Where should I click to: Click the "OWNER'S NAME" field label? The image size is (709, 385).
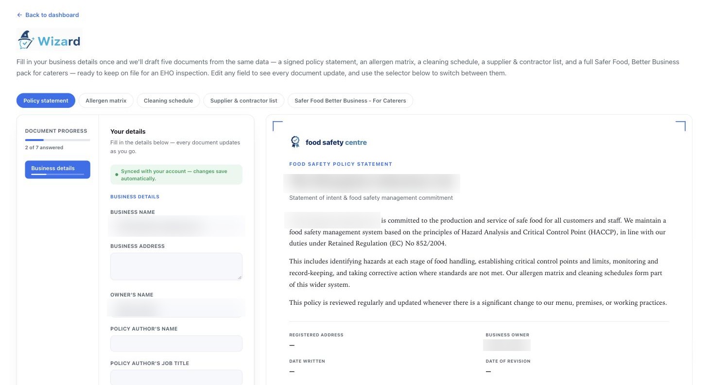point(132,295)
